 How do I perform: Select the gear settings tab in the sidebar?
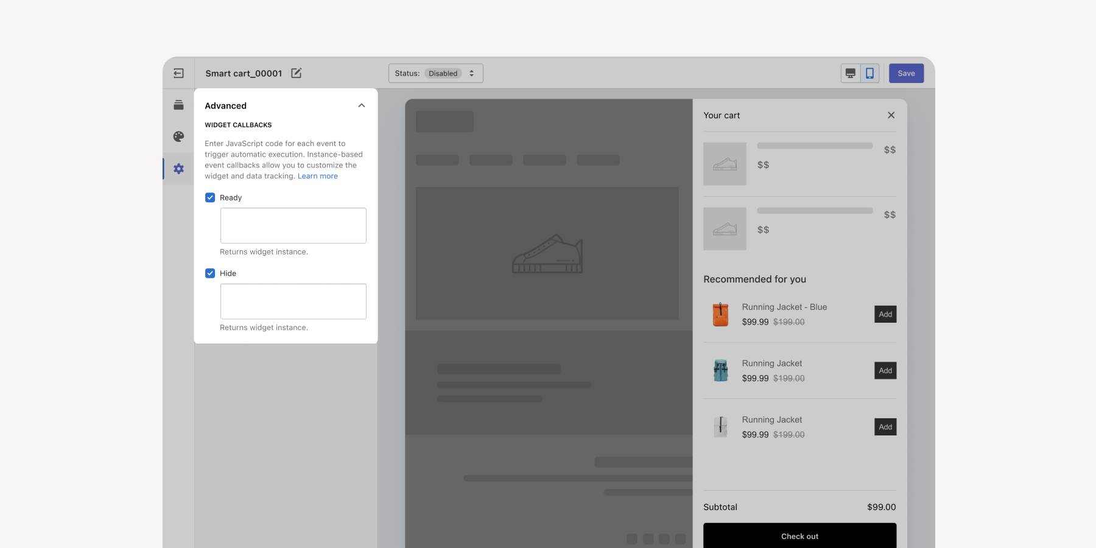pyautogui.click(x=178, y=169)
